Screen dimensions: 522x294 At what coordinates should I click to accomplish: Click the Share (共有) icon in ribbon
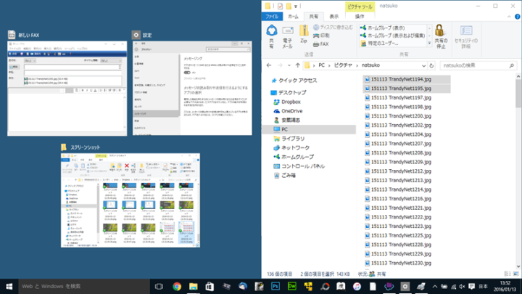[x=272, y=36]
